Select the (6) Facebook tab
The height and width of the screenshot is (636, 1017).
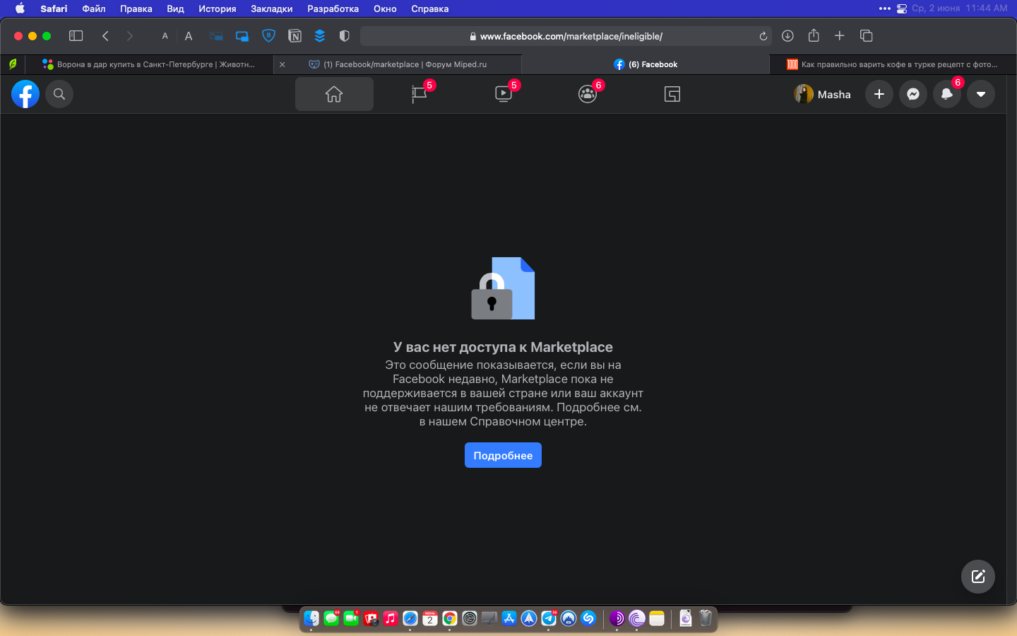click(646, 64)
